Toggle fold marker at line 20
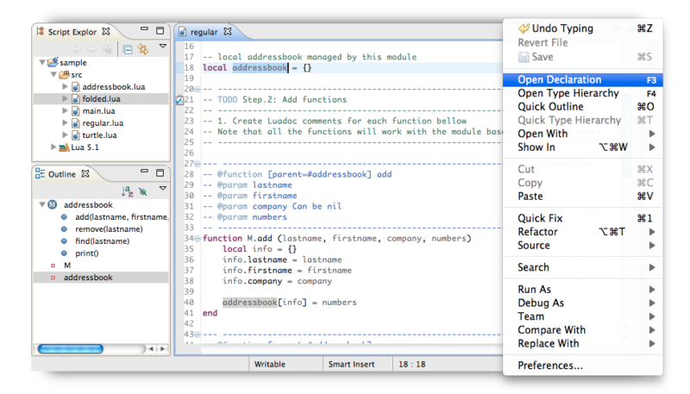 pyautogui.click(x=198, y=90)
